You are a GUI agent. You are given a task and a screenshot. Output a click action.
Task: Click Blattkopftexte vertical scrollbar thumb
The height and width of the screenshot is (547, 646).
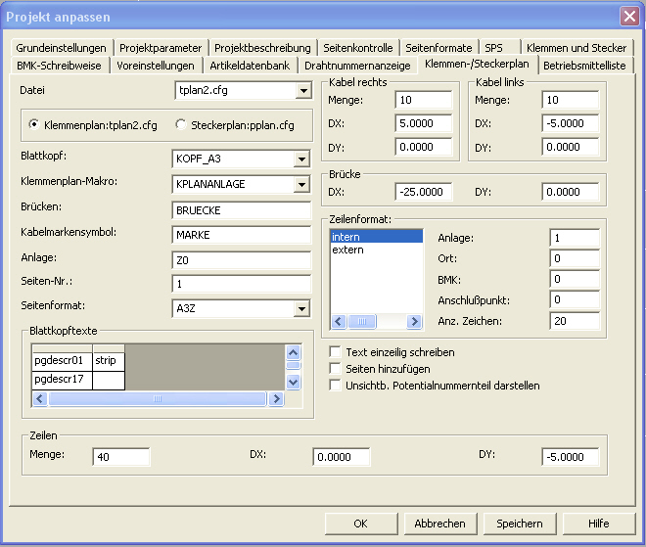point(293,365)
